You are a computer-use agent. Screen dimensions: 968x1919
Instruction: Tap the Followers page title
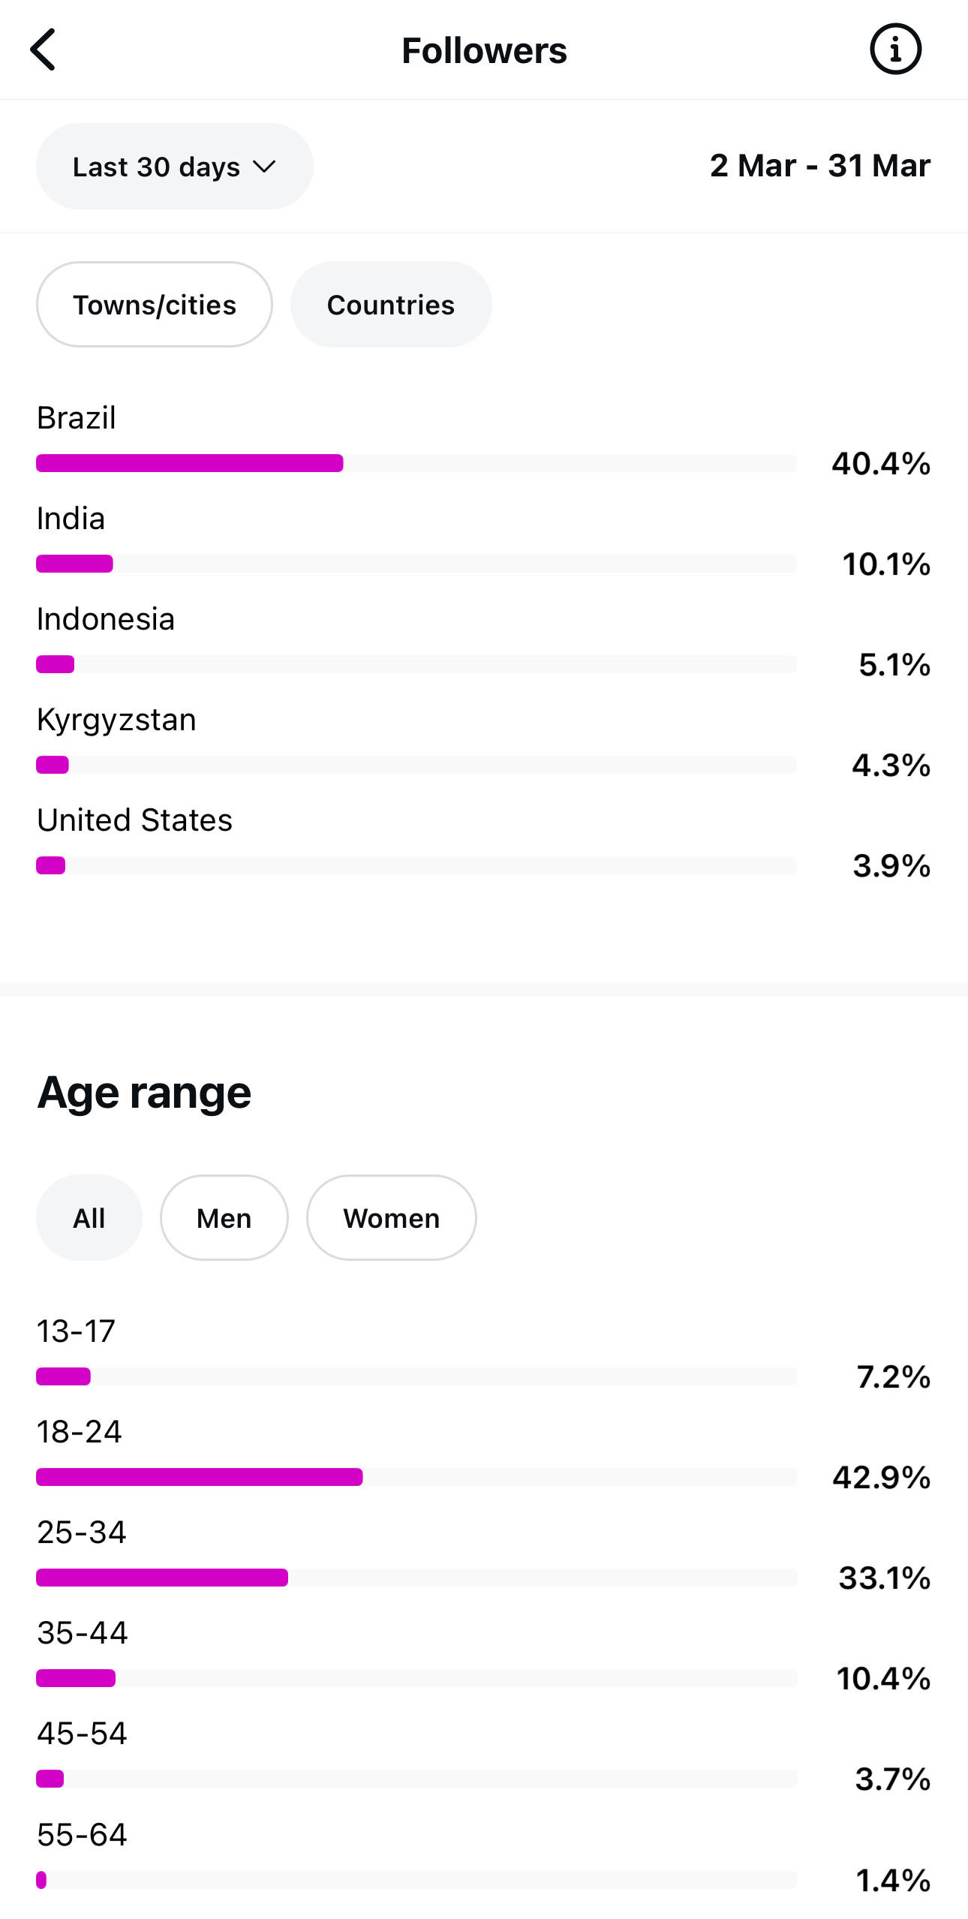(484, 51)
